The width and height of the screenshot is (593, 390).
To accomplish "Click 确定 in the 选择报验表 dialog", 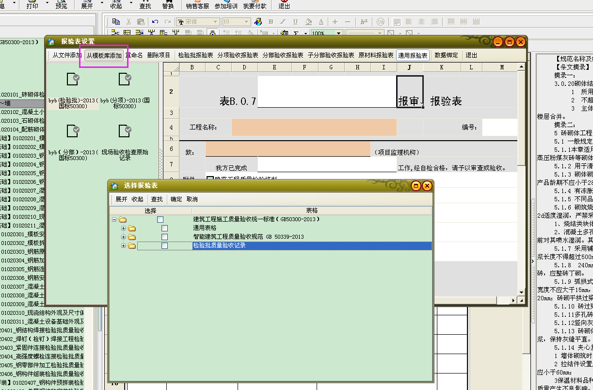I will (176, 199).
